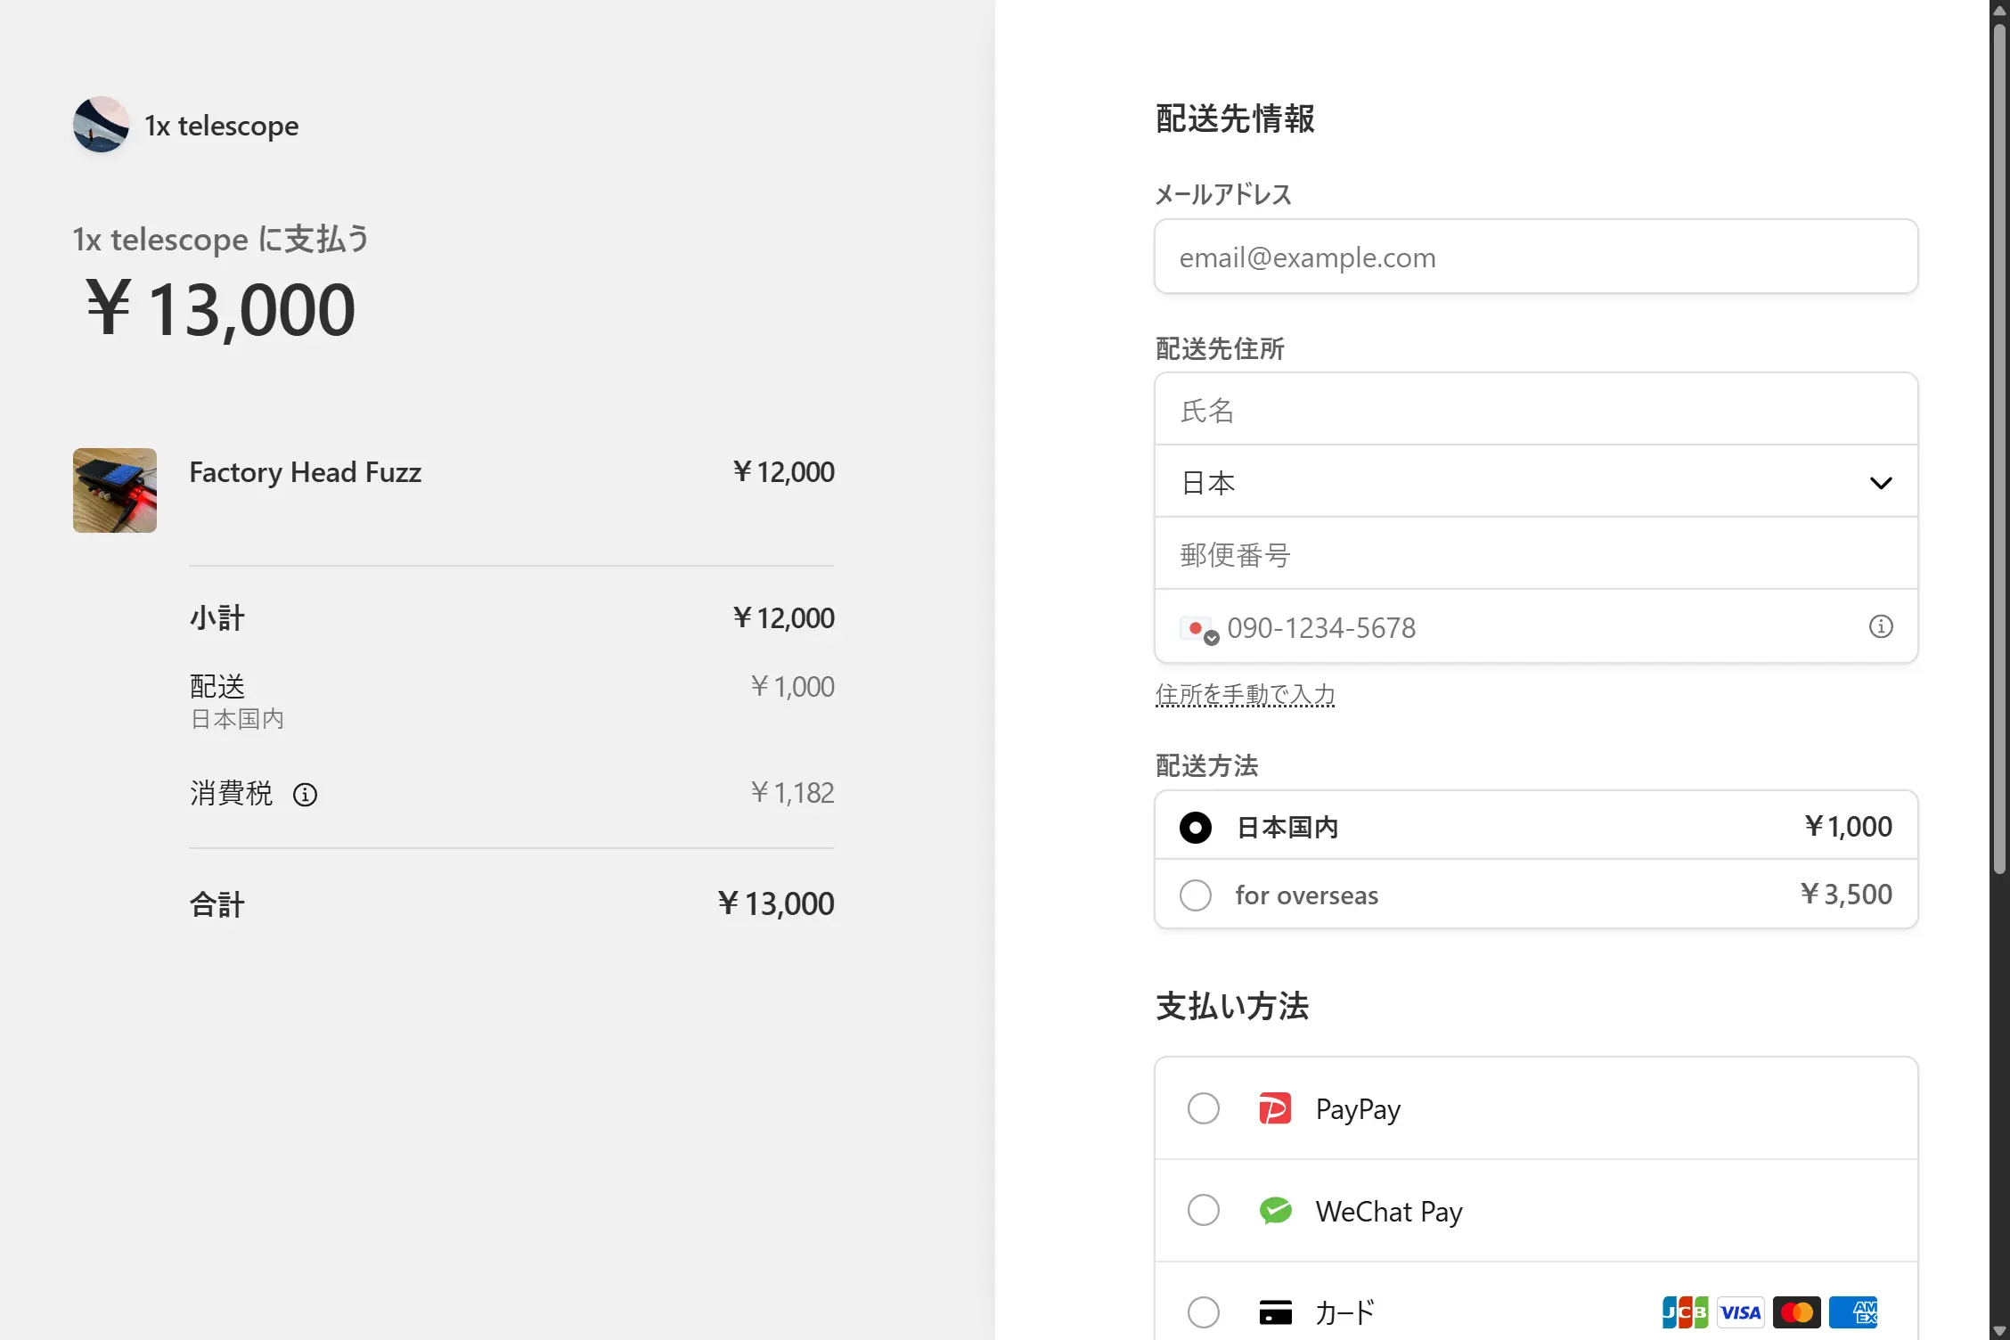Image resolution: width=2010 pixels, height=1340 pixels.
Task: Click the PayPay logo icon
Action: pos(1275,1108)
